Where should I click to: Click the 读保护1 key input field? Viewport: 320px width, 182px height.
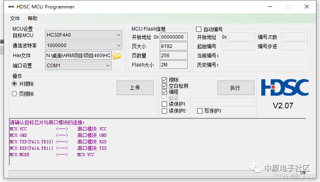click(222, 102)
